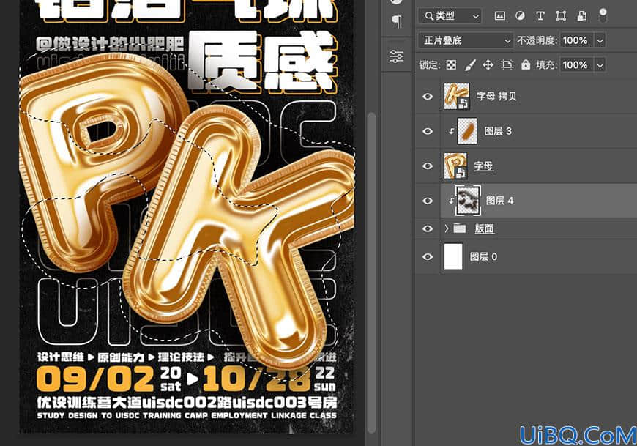Open the layer type filter dropdown

(x=450, y=16)
